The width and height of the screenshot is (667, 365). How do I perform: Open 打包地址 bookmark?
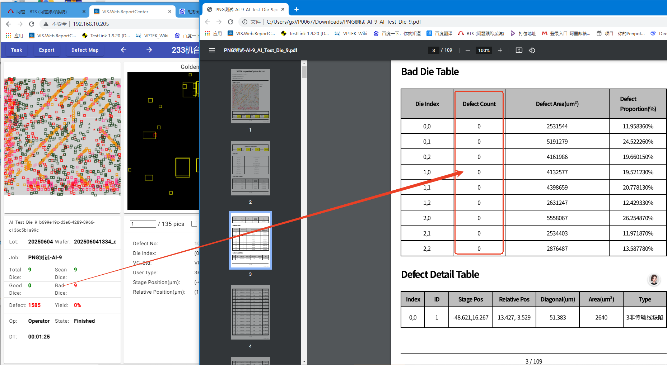(523, 33)
